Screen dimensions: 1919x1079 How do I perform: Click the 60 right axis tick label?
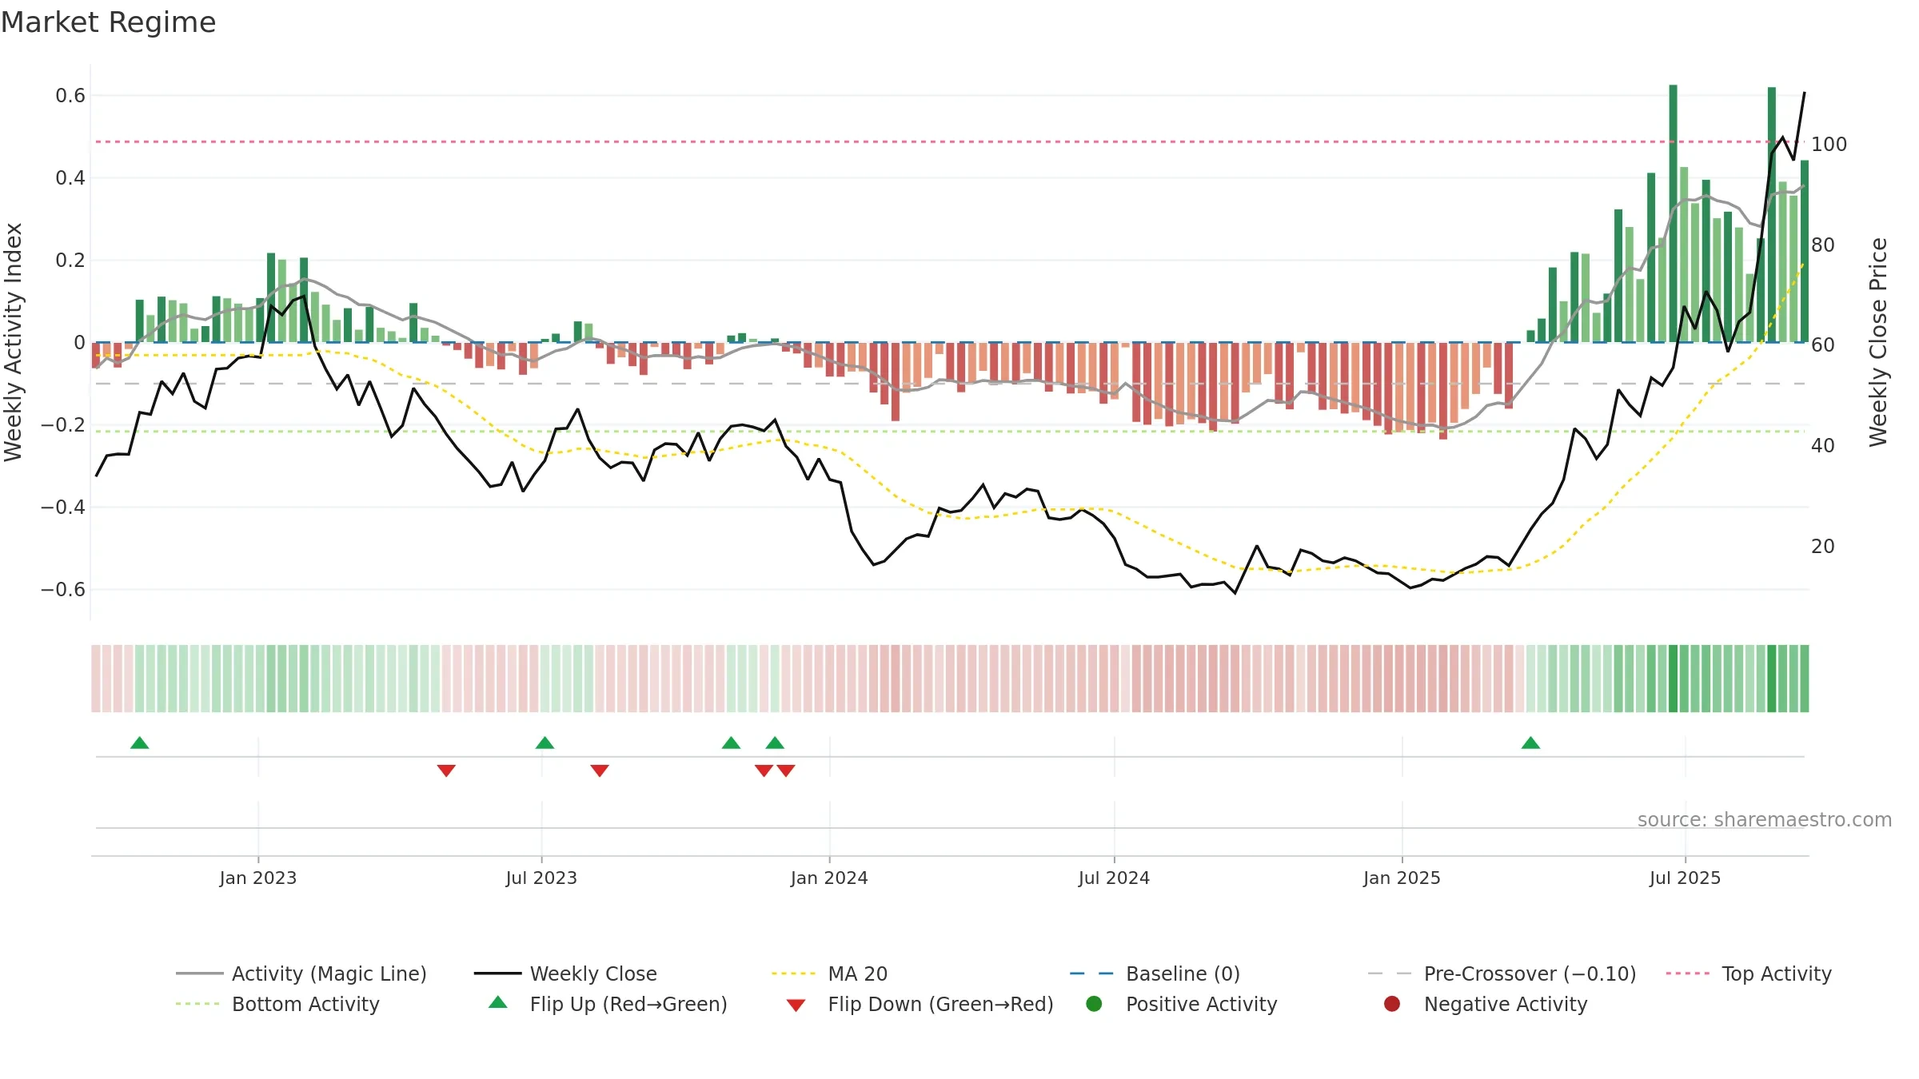tap(1822, 345)
